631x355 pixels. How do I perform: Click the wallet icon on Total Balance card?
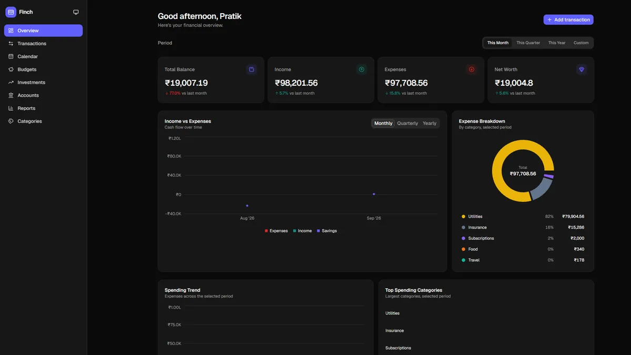pos(251,69)
